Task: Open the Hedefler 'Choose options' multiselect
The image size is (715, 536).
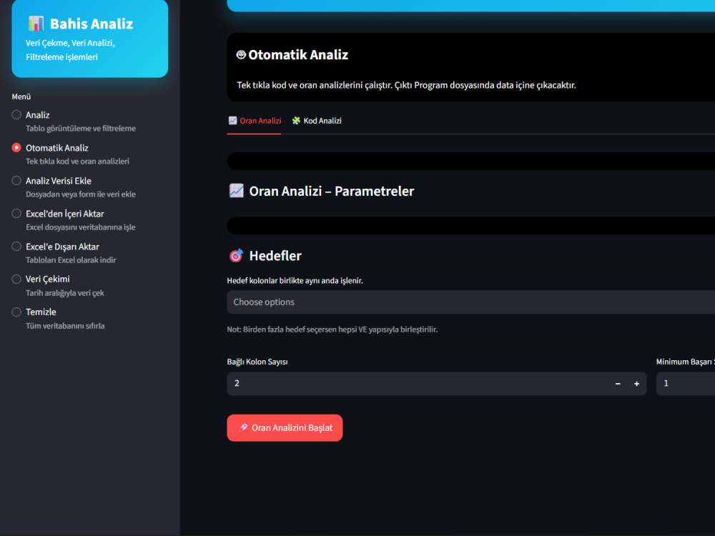Action: tap(471, 302)
